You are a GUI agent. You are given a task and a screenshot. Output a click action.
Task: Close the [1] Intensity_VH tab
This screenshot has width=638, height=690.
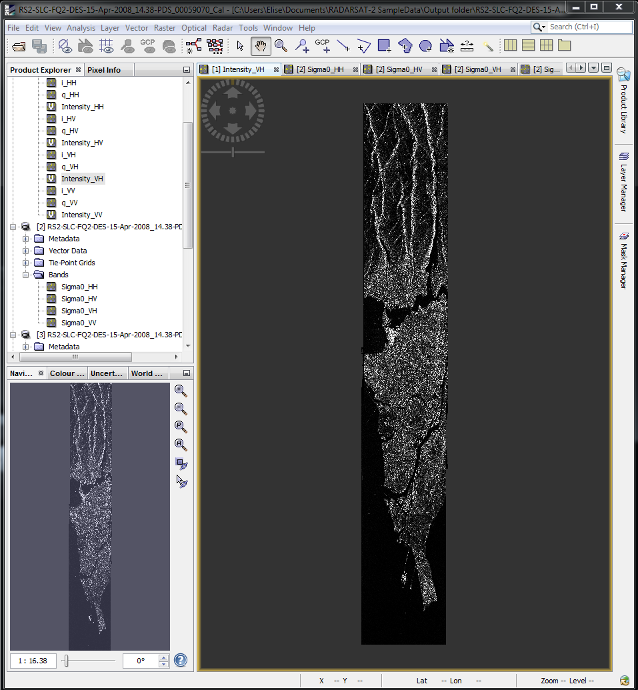(x=276, y=69)
